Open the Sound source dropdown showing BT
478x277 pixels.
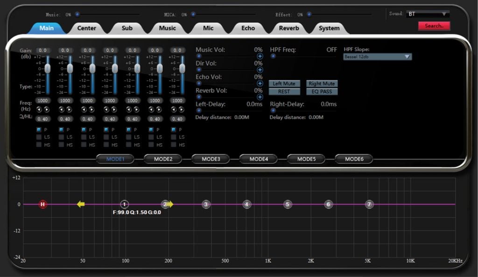[428, 14]
